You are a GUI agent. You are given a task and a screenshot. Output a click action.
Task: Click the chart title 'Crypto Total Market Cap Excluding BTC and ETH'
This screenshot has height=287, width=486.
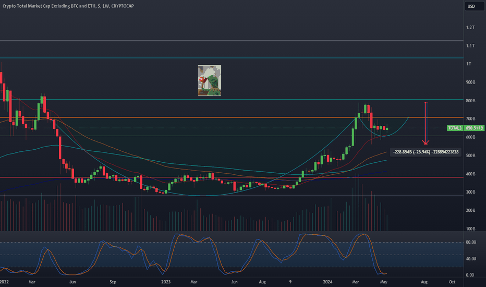coord(49,6)
